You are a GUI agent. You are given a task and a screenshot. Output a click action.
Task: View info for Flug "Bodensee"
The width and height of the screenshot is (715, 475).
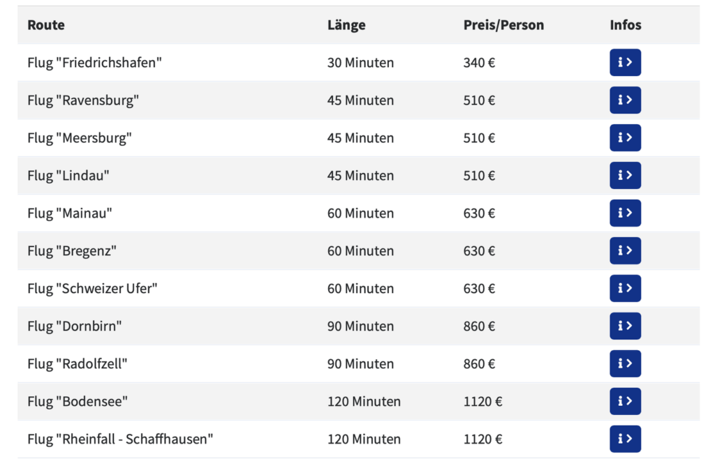625,401
